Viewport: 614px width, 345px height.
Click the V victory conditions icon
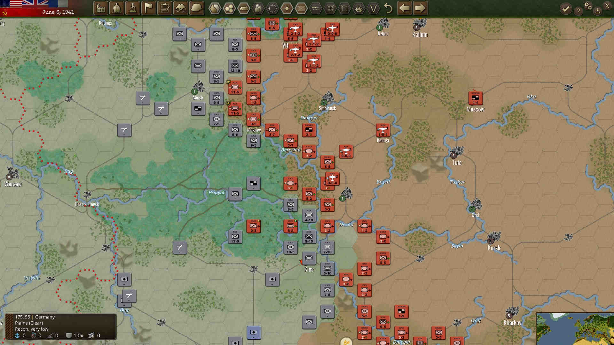click(374, 8)
